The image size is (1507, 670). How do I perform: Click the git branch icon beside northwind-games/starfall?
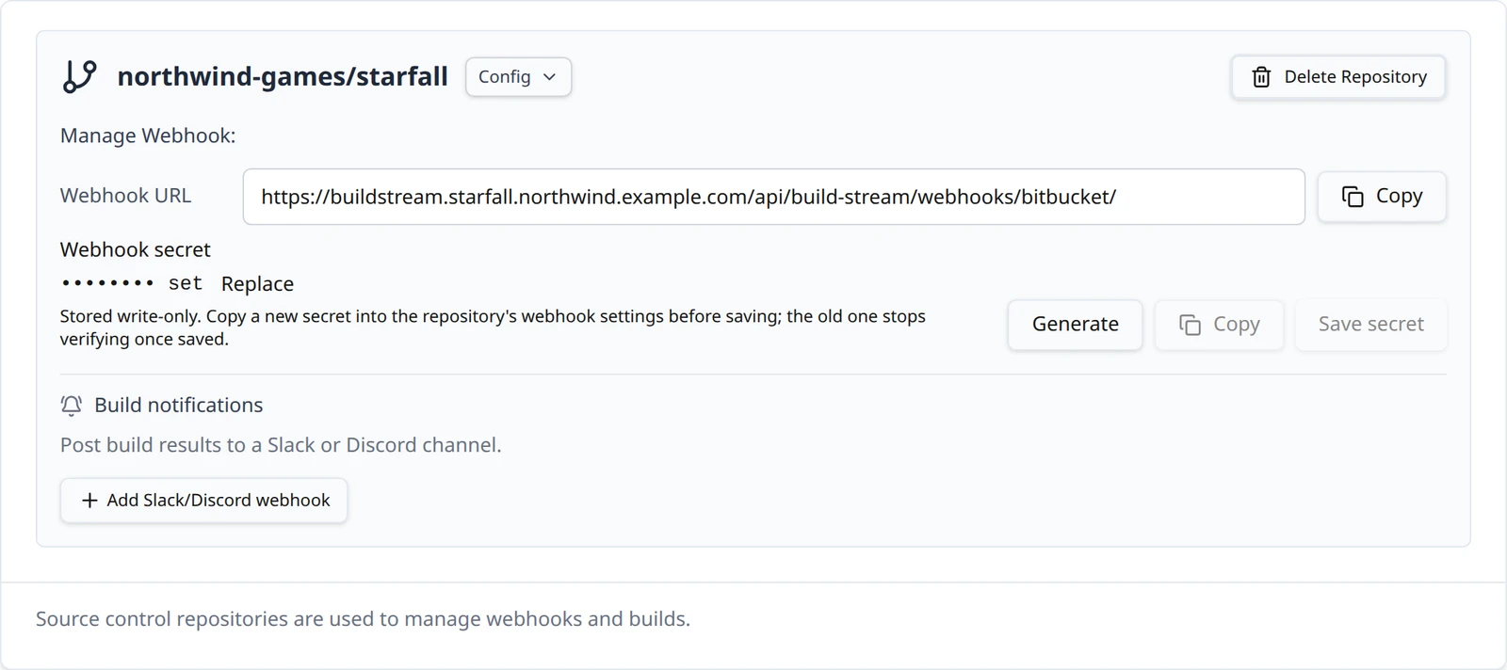point(79,76)
